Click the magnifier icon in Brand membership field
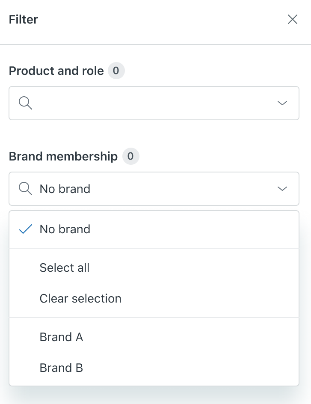This screenshot has height=404, width=311. tap(26, 189)
